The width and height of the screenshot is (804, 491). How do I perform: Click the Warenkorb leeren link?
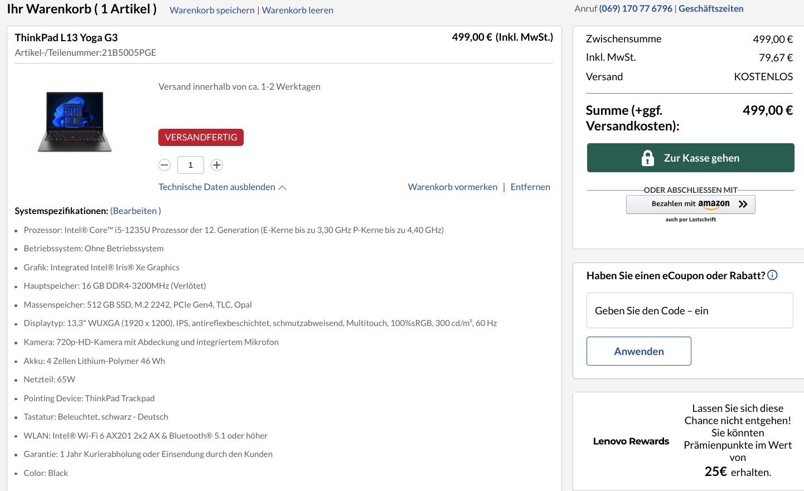pyautogui.click(x=298, y=10)
